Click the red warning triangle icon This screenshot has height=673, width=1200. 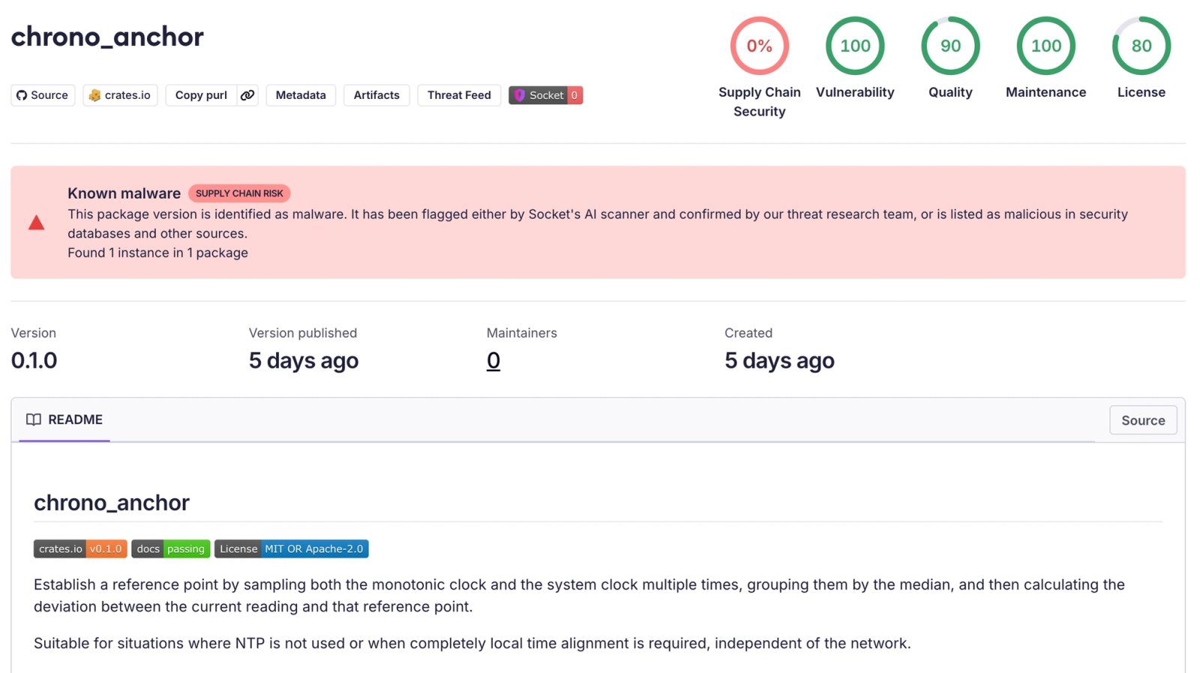36,223
